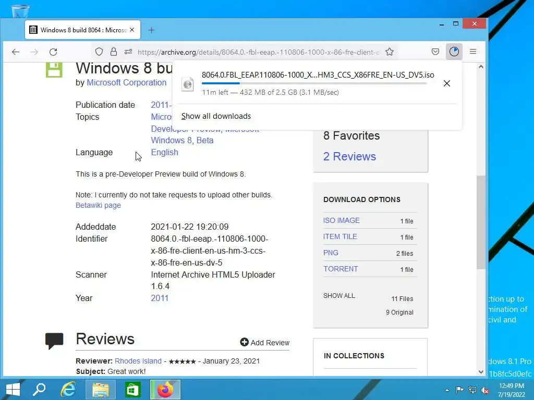
Task: Open taskbar Search magnifier
Action: pos(39,390)
